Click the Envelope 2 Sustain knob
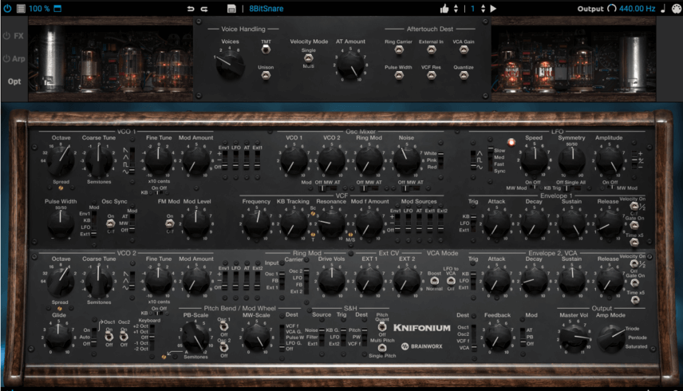The width and height of the screenshot is (683, 391). (x=572, y=281)
